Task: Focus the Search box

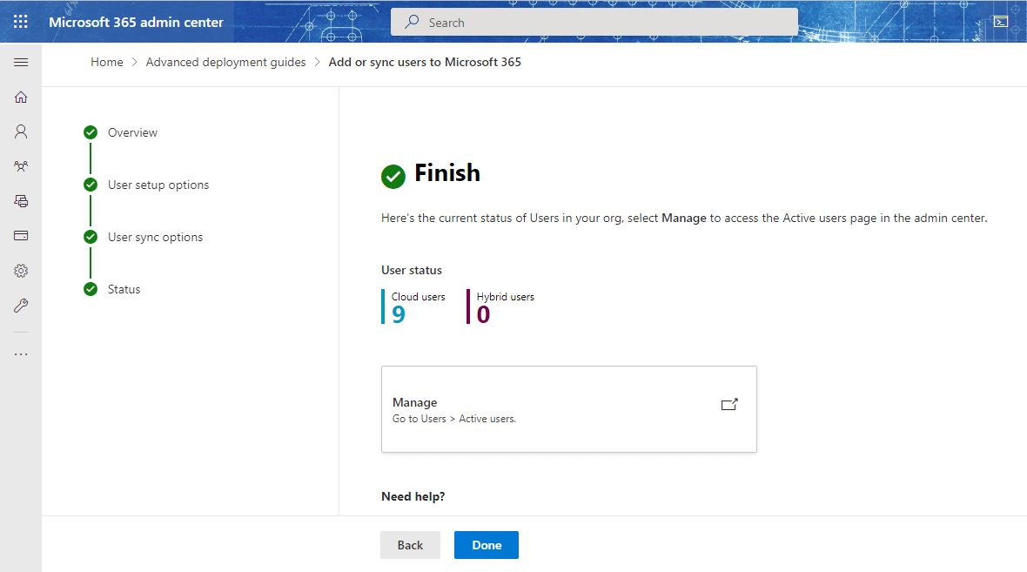Action: pos(594,23)
